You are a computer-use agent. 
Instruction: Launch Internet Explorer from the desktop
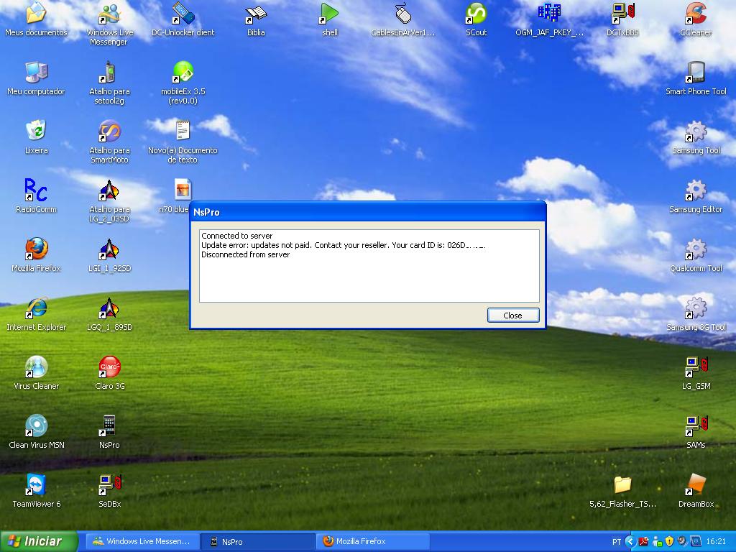click(36, 308)
